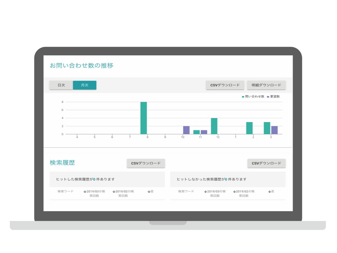The image size is (337, 253).
Task: Toggle the 要望数 legend entry
Action: [273, 96]
